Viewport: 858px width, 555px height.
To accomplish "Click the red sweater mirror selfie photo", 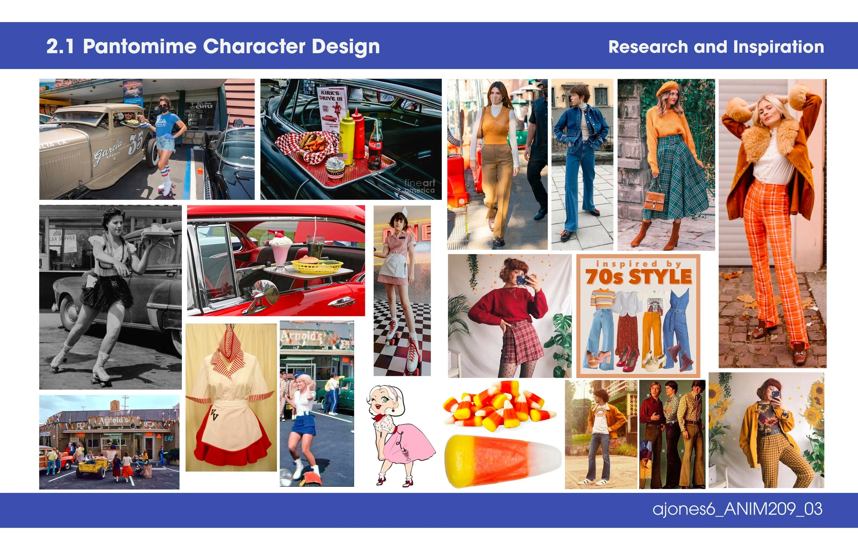I will tap(509, 316).
